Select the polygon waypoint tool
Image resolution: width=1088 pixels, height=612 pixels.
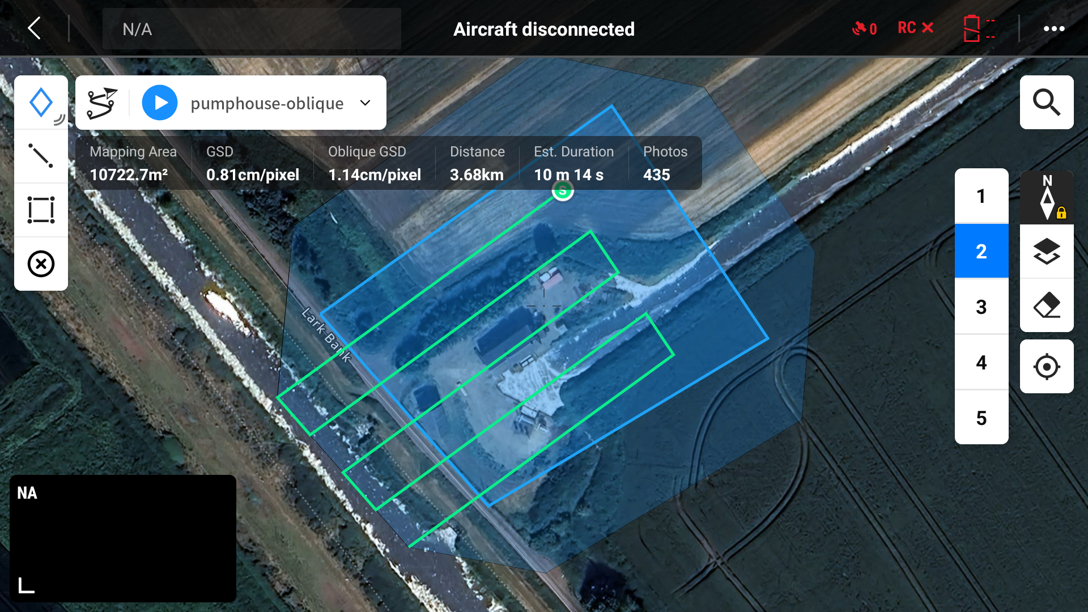coord(41,103)
